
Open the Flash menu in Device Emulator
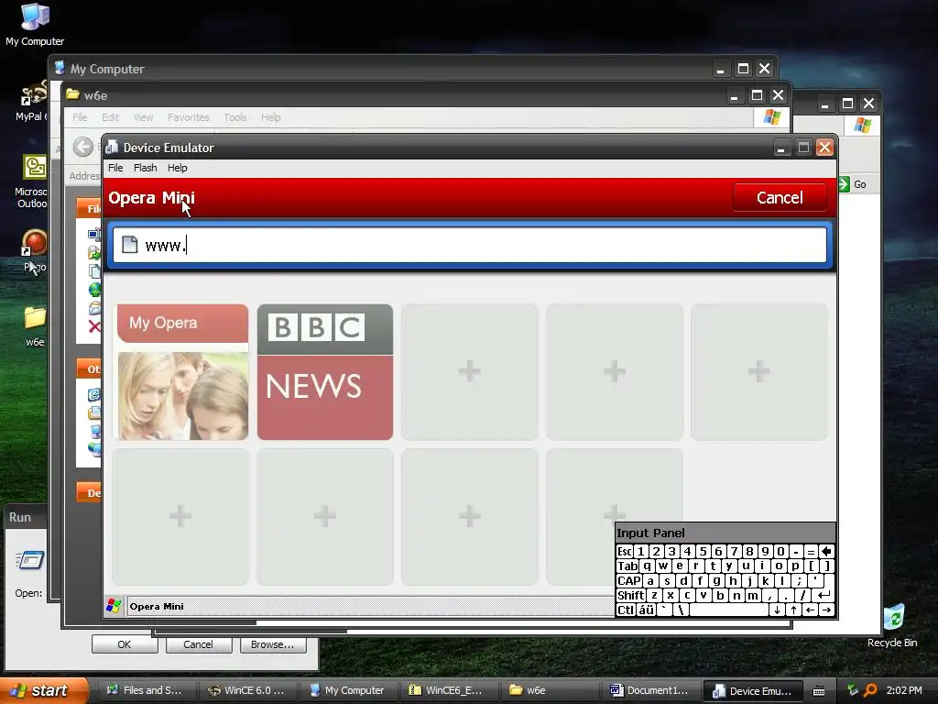tap(146, 168)
